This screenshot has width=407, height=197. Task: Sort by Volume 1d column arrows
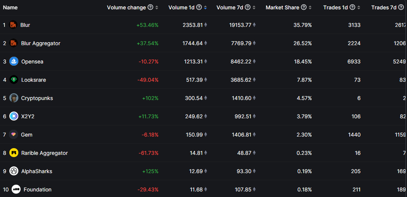click(x=205, y=7)
